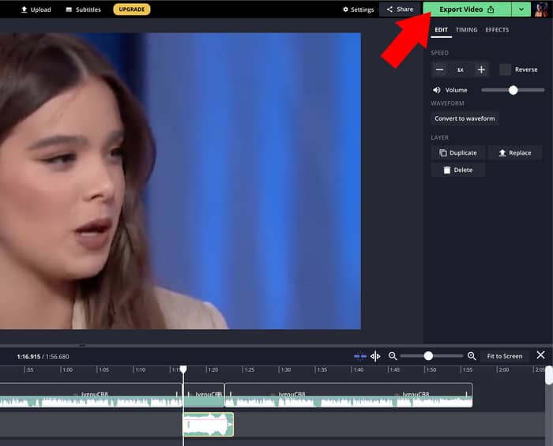Increase speed with the plus button
The height and width of the screenshot is (446, 553).
481,69
